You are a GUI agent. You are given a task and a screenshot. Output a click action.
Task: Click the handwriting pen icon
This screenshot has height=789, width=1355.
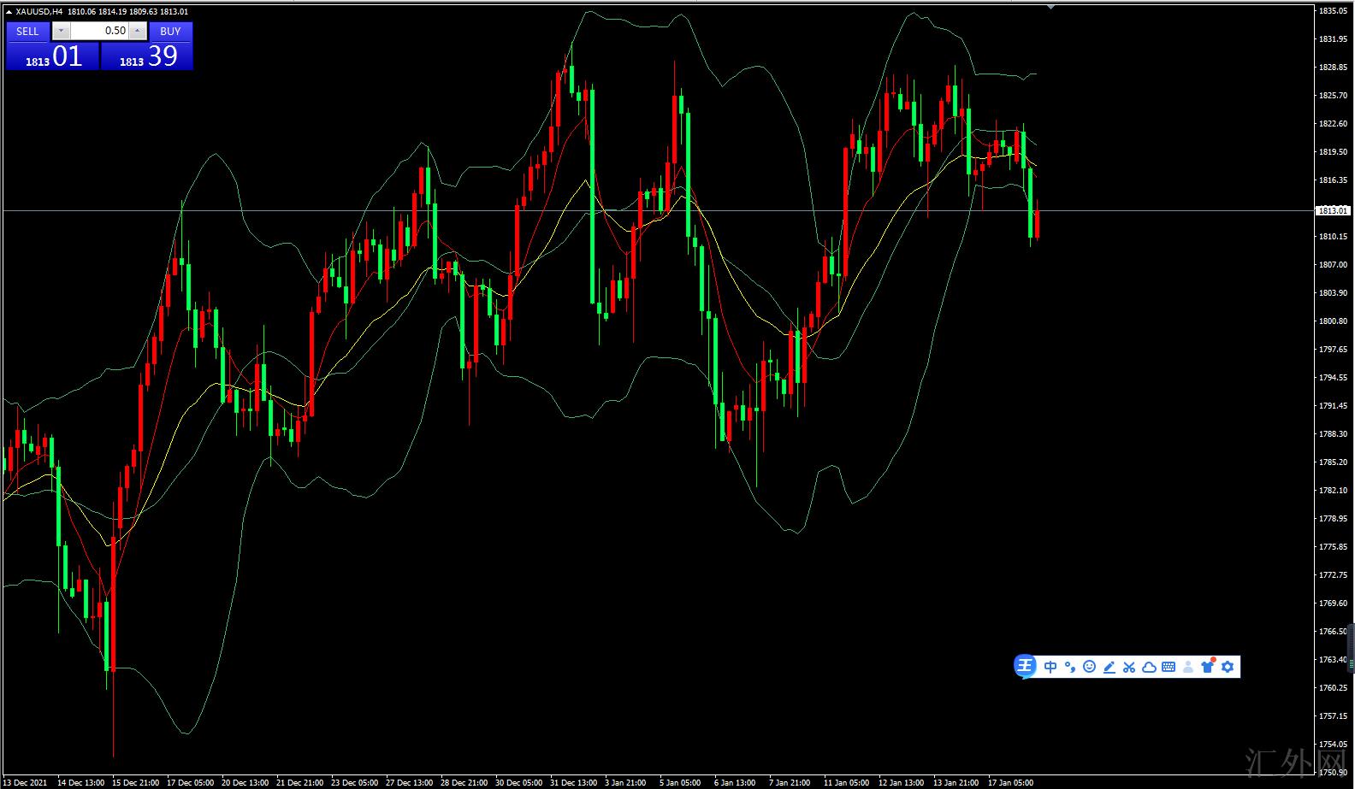click(x=1109, y=667)
